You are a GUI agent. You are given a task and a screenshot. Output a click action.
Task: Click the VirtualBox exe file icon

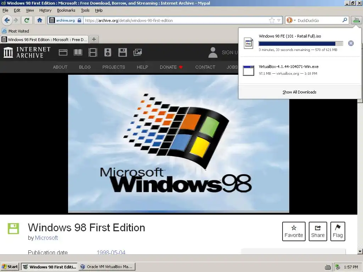248,70
